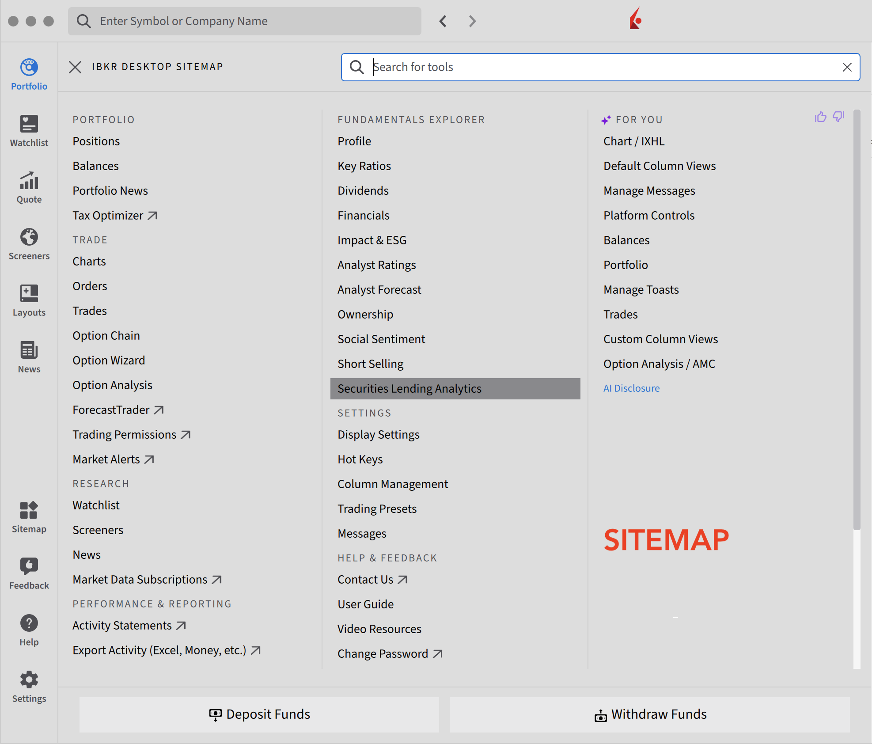This screenshot has width=872, height=744.
Task: Click the ForecastTrader external link arrow
Action: 159,410
